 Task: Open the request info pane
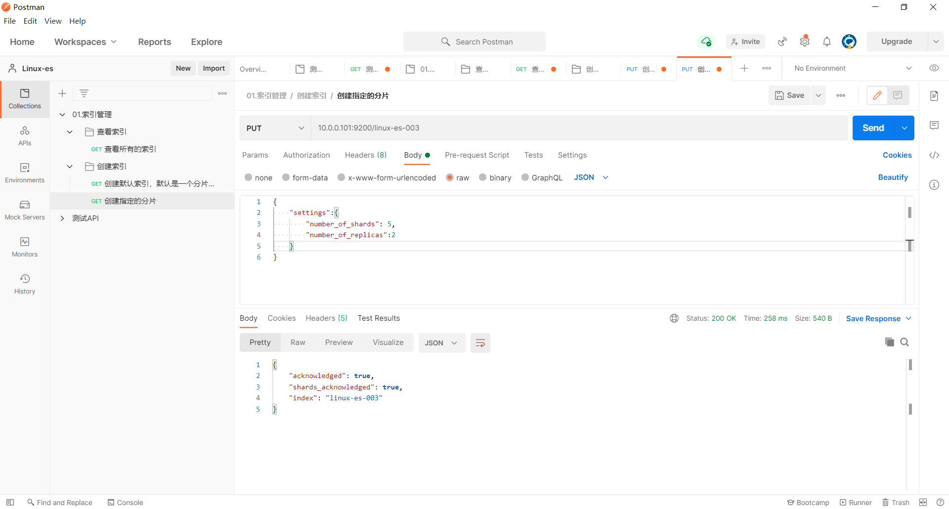934,185
